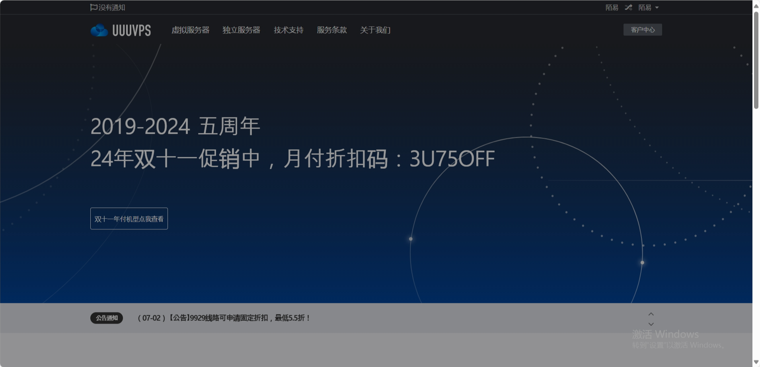The width and height of the screenshot is (760, 367).
Task: Click the username 陌易 in top bar
Action: 611,7
